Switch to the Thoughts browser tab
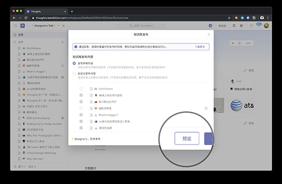Viewport: 282px width, 184px height. click(x=47, y=11)
